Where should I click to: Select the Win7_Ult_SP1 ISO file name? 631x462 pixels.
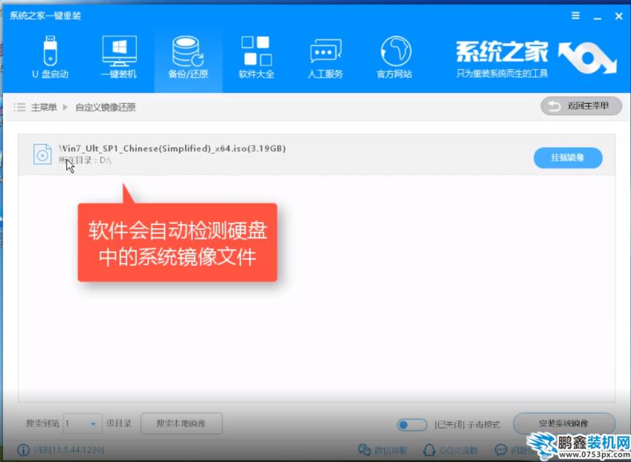point(172,148)
